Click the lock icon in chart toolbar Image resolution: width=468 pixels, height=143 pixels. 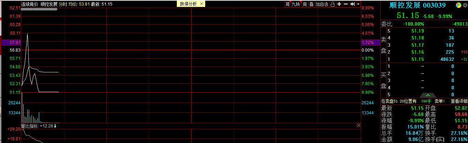pos(333,4)
